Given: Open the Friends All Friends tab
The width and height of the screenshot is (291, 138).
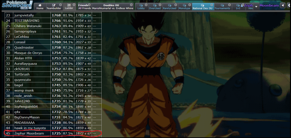Looking at the screenshot, I should (85, 7).
